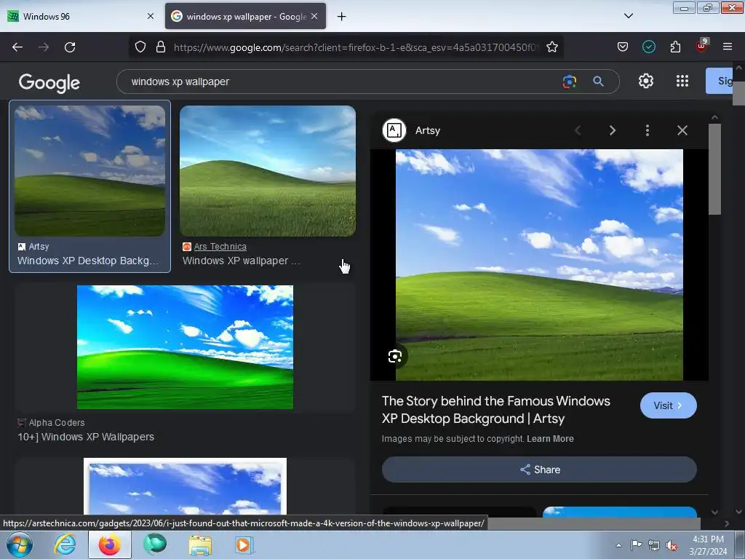Bookmark this page with the star
The image size is (745, 559).
(551, 47)
